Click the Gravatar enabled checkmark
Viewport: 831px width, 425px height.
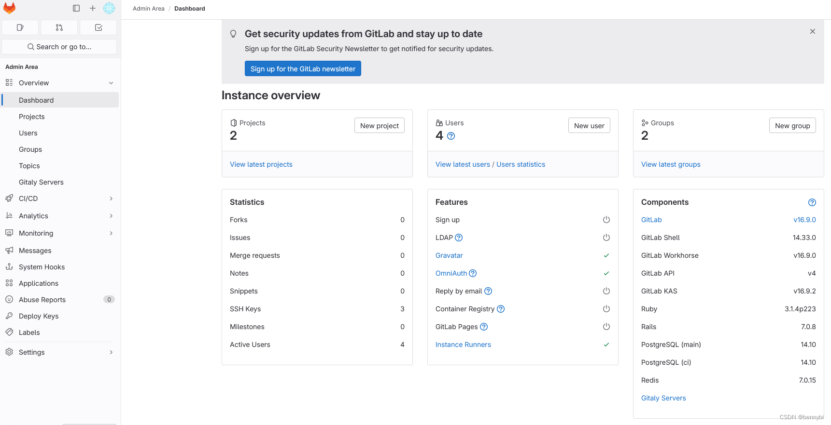606,255
